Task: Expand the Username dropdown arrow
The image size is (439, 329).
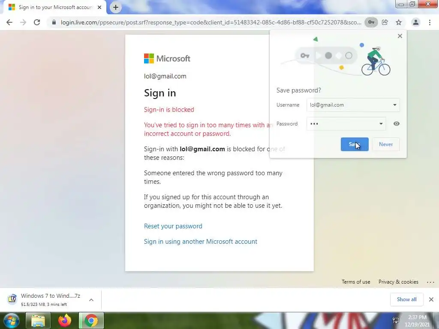Action: [394, 105]
